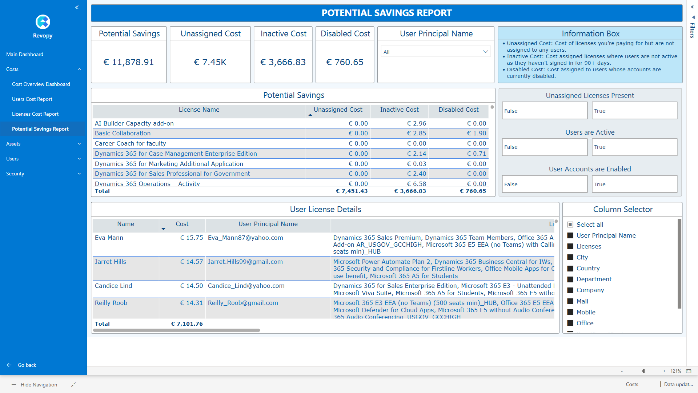Select Dynamics 365 for Sales Professional for Government row
Viewport: 698px width, 393px height.
[x=290, y=174]
